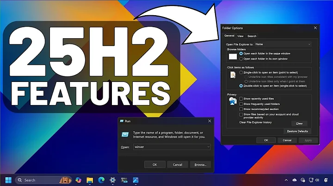Launch Microsoft Edge from the taskbar

(x=101, y=180)
